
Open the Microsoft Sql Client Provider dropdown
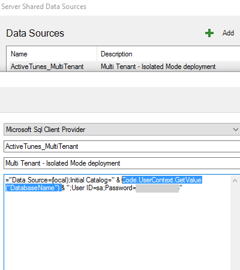[122, 130]
